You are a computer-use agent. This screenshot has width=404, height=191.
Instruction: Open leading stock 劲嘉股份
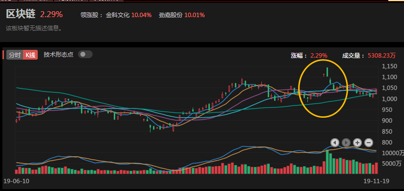pyautogui.click(x=170, y=15)
